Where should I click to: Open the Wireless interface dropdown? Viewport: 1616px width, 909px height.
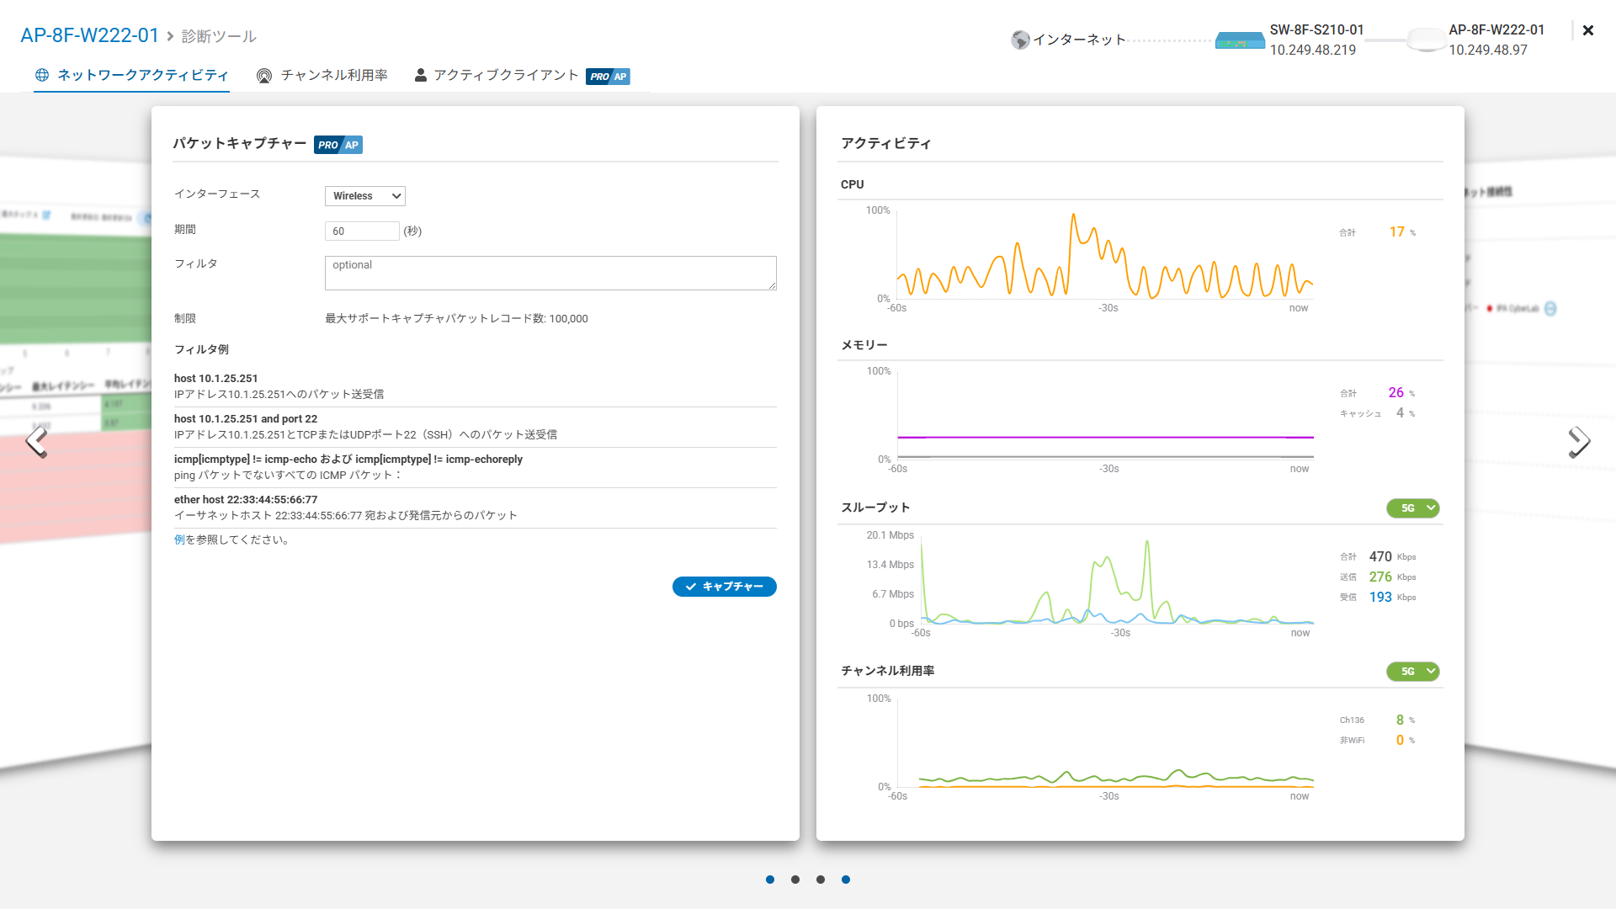pyautogui.click(x=364, y=196)
